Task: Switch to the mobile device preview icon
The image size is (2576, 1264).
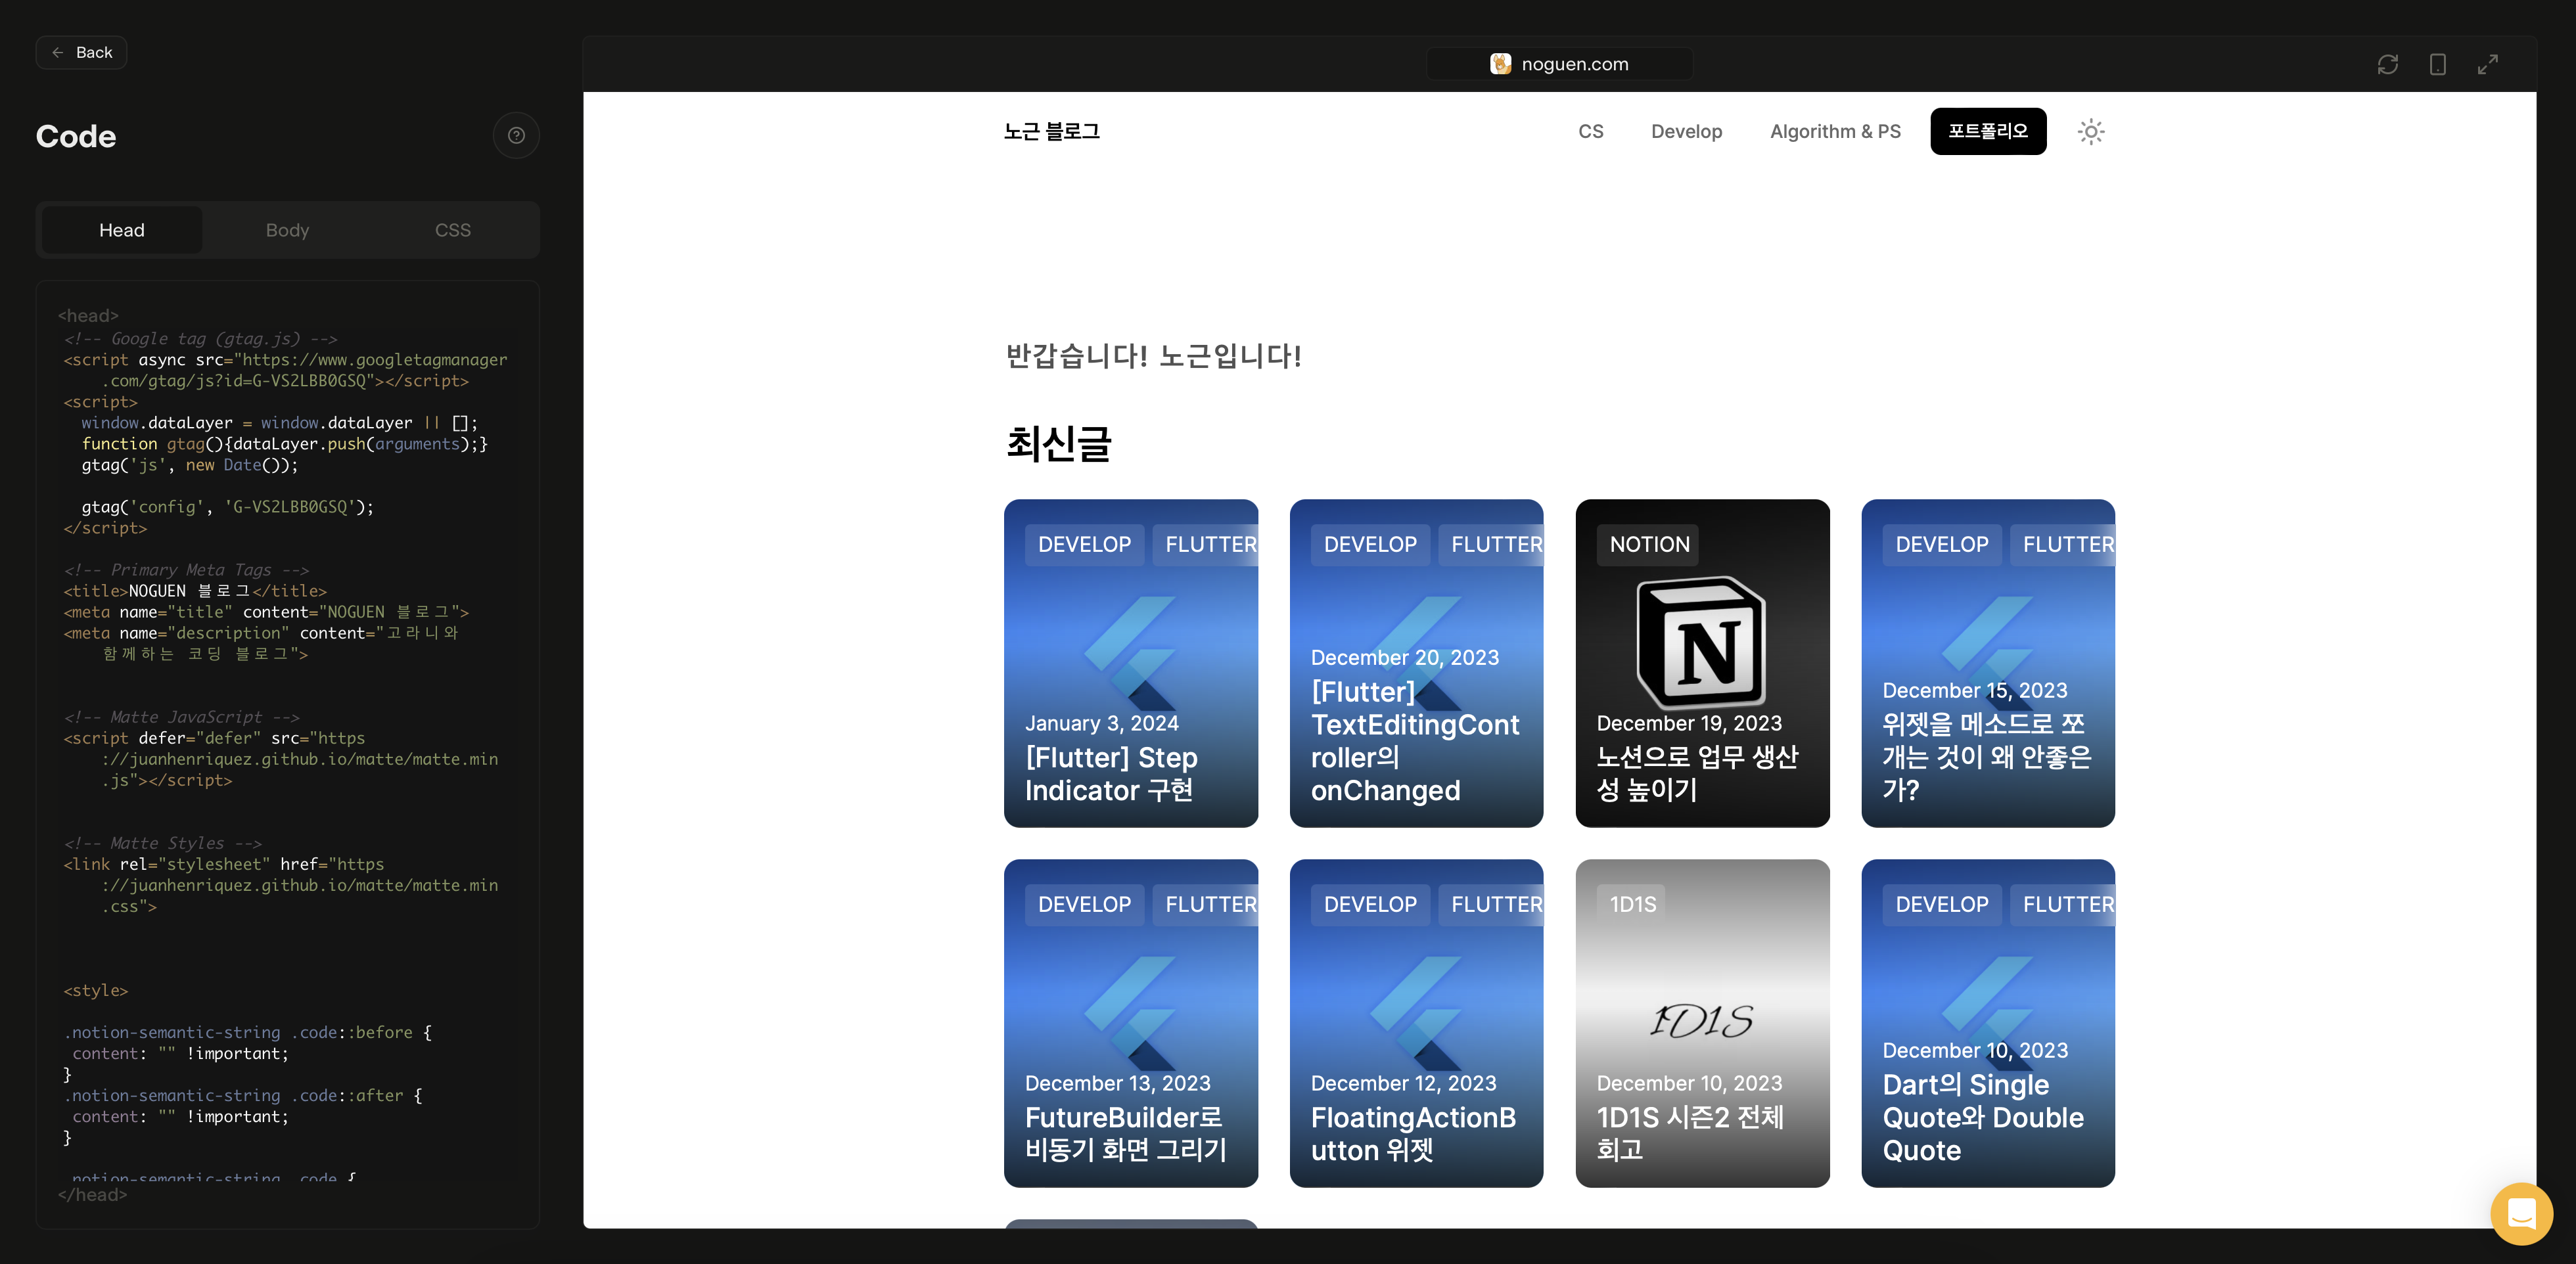Action: [2438, 64]
